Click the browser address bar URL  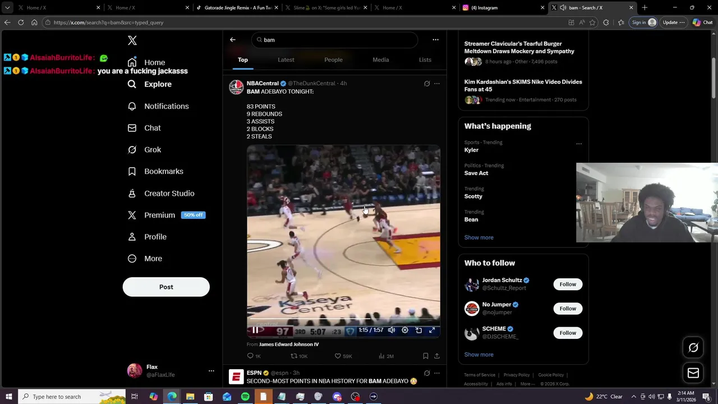108,22
